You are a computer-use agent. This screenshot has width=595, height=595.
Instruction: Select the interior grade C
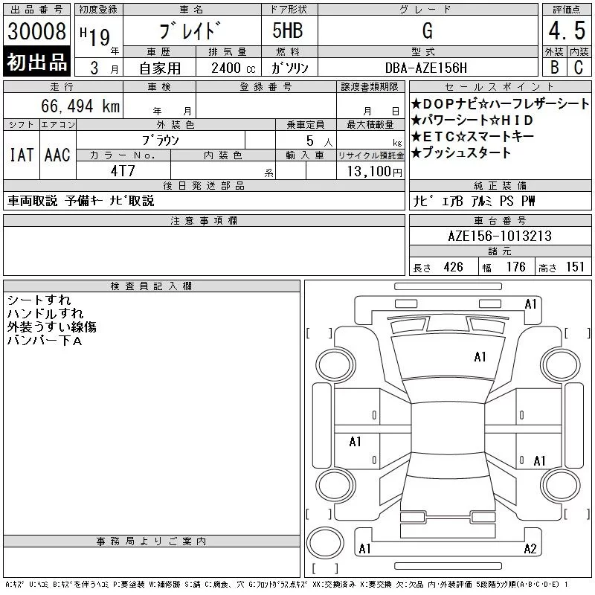click(579, 67)
